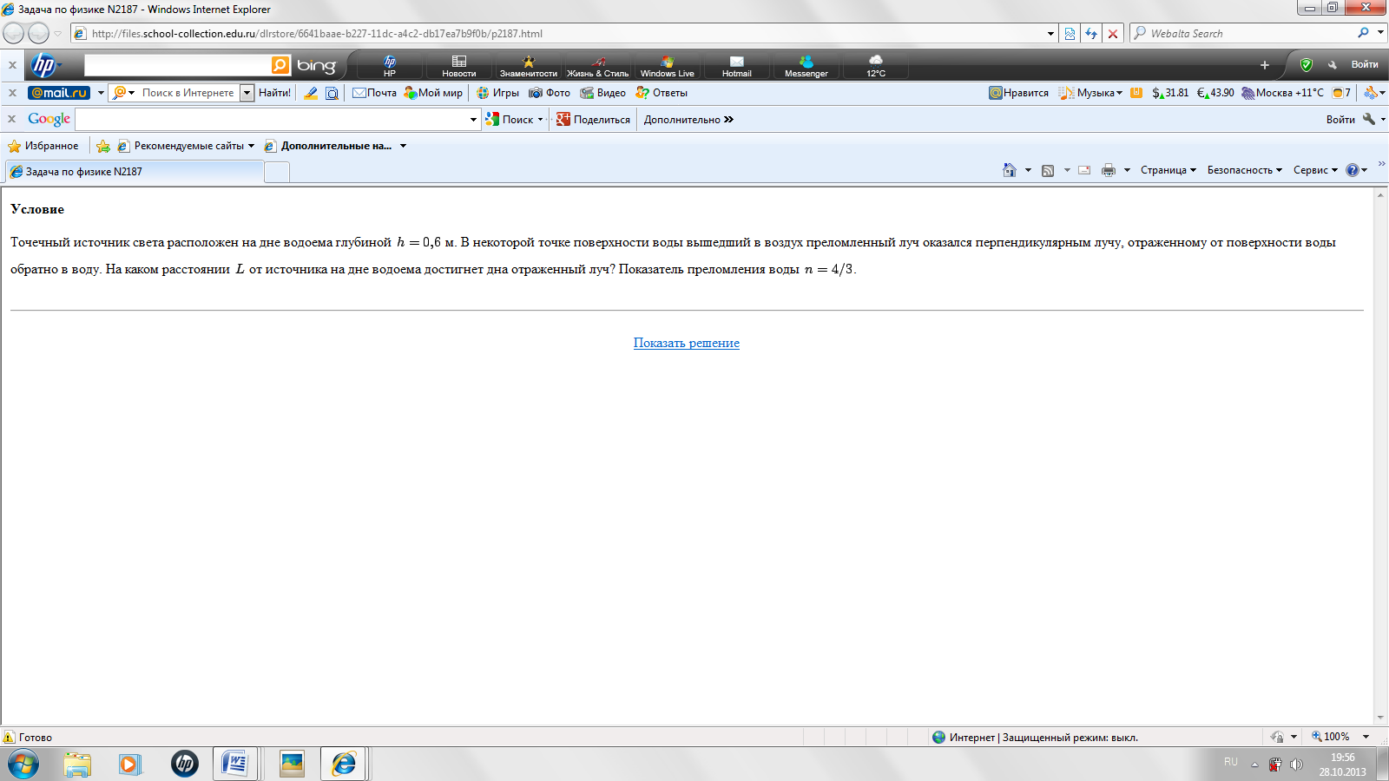Screen dimensions: 1389x781
Task: Click the blue help icon
Action: [1352, 170]
